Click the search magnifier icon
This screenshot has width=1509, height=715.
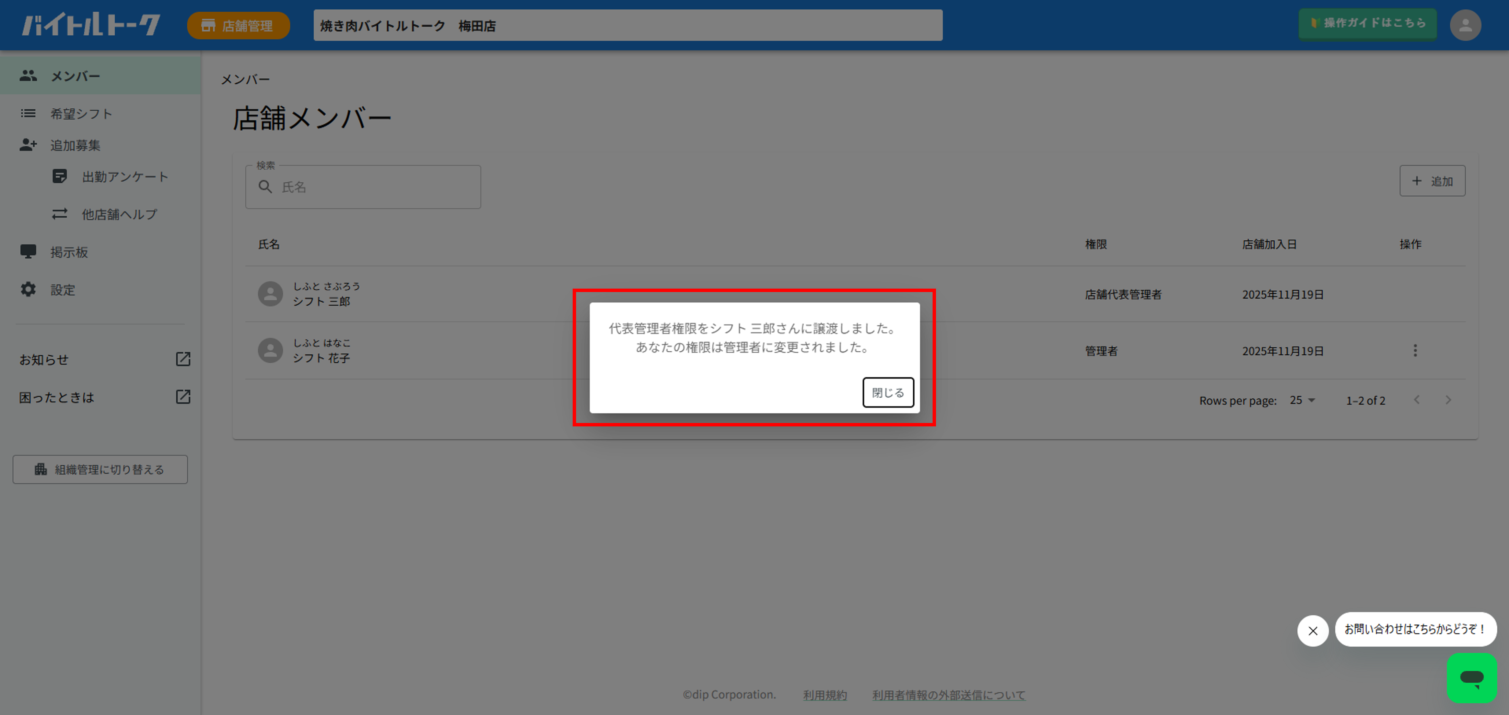(x=265, y=187)
